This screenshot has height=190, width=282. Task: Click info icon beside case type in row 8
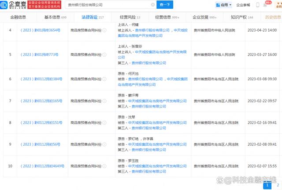[104, 123]
